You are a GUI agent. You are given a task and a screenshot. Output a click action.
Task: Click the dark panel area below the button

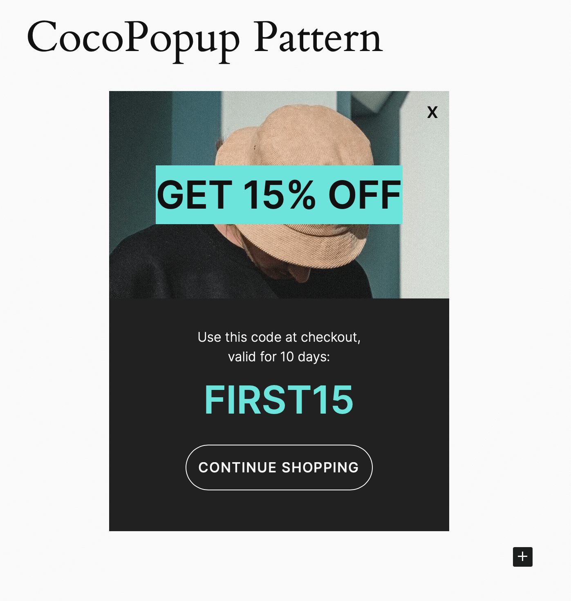click(x=279, y=510)
